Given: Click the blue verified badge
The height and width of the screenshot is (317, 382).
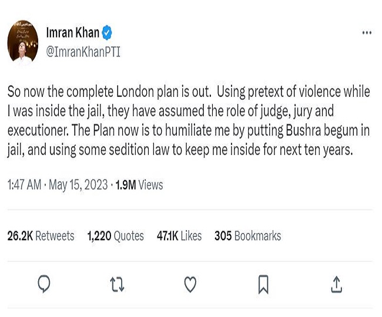Looking at the screenshot, I should (107, 33).
